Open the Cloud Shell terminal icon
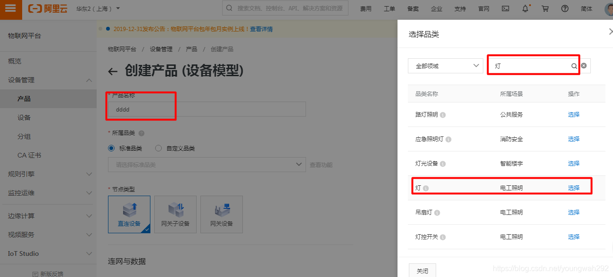Viewport: 613px width, 277px height. click(505, 8)
